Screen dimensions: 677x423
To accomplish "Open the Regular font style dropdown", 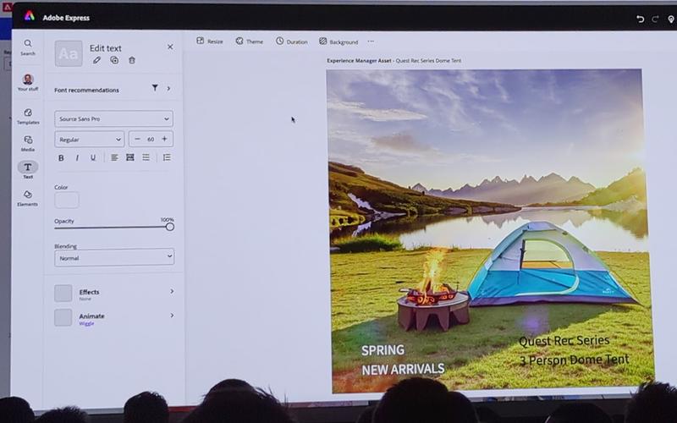I will [90, 139].
